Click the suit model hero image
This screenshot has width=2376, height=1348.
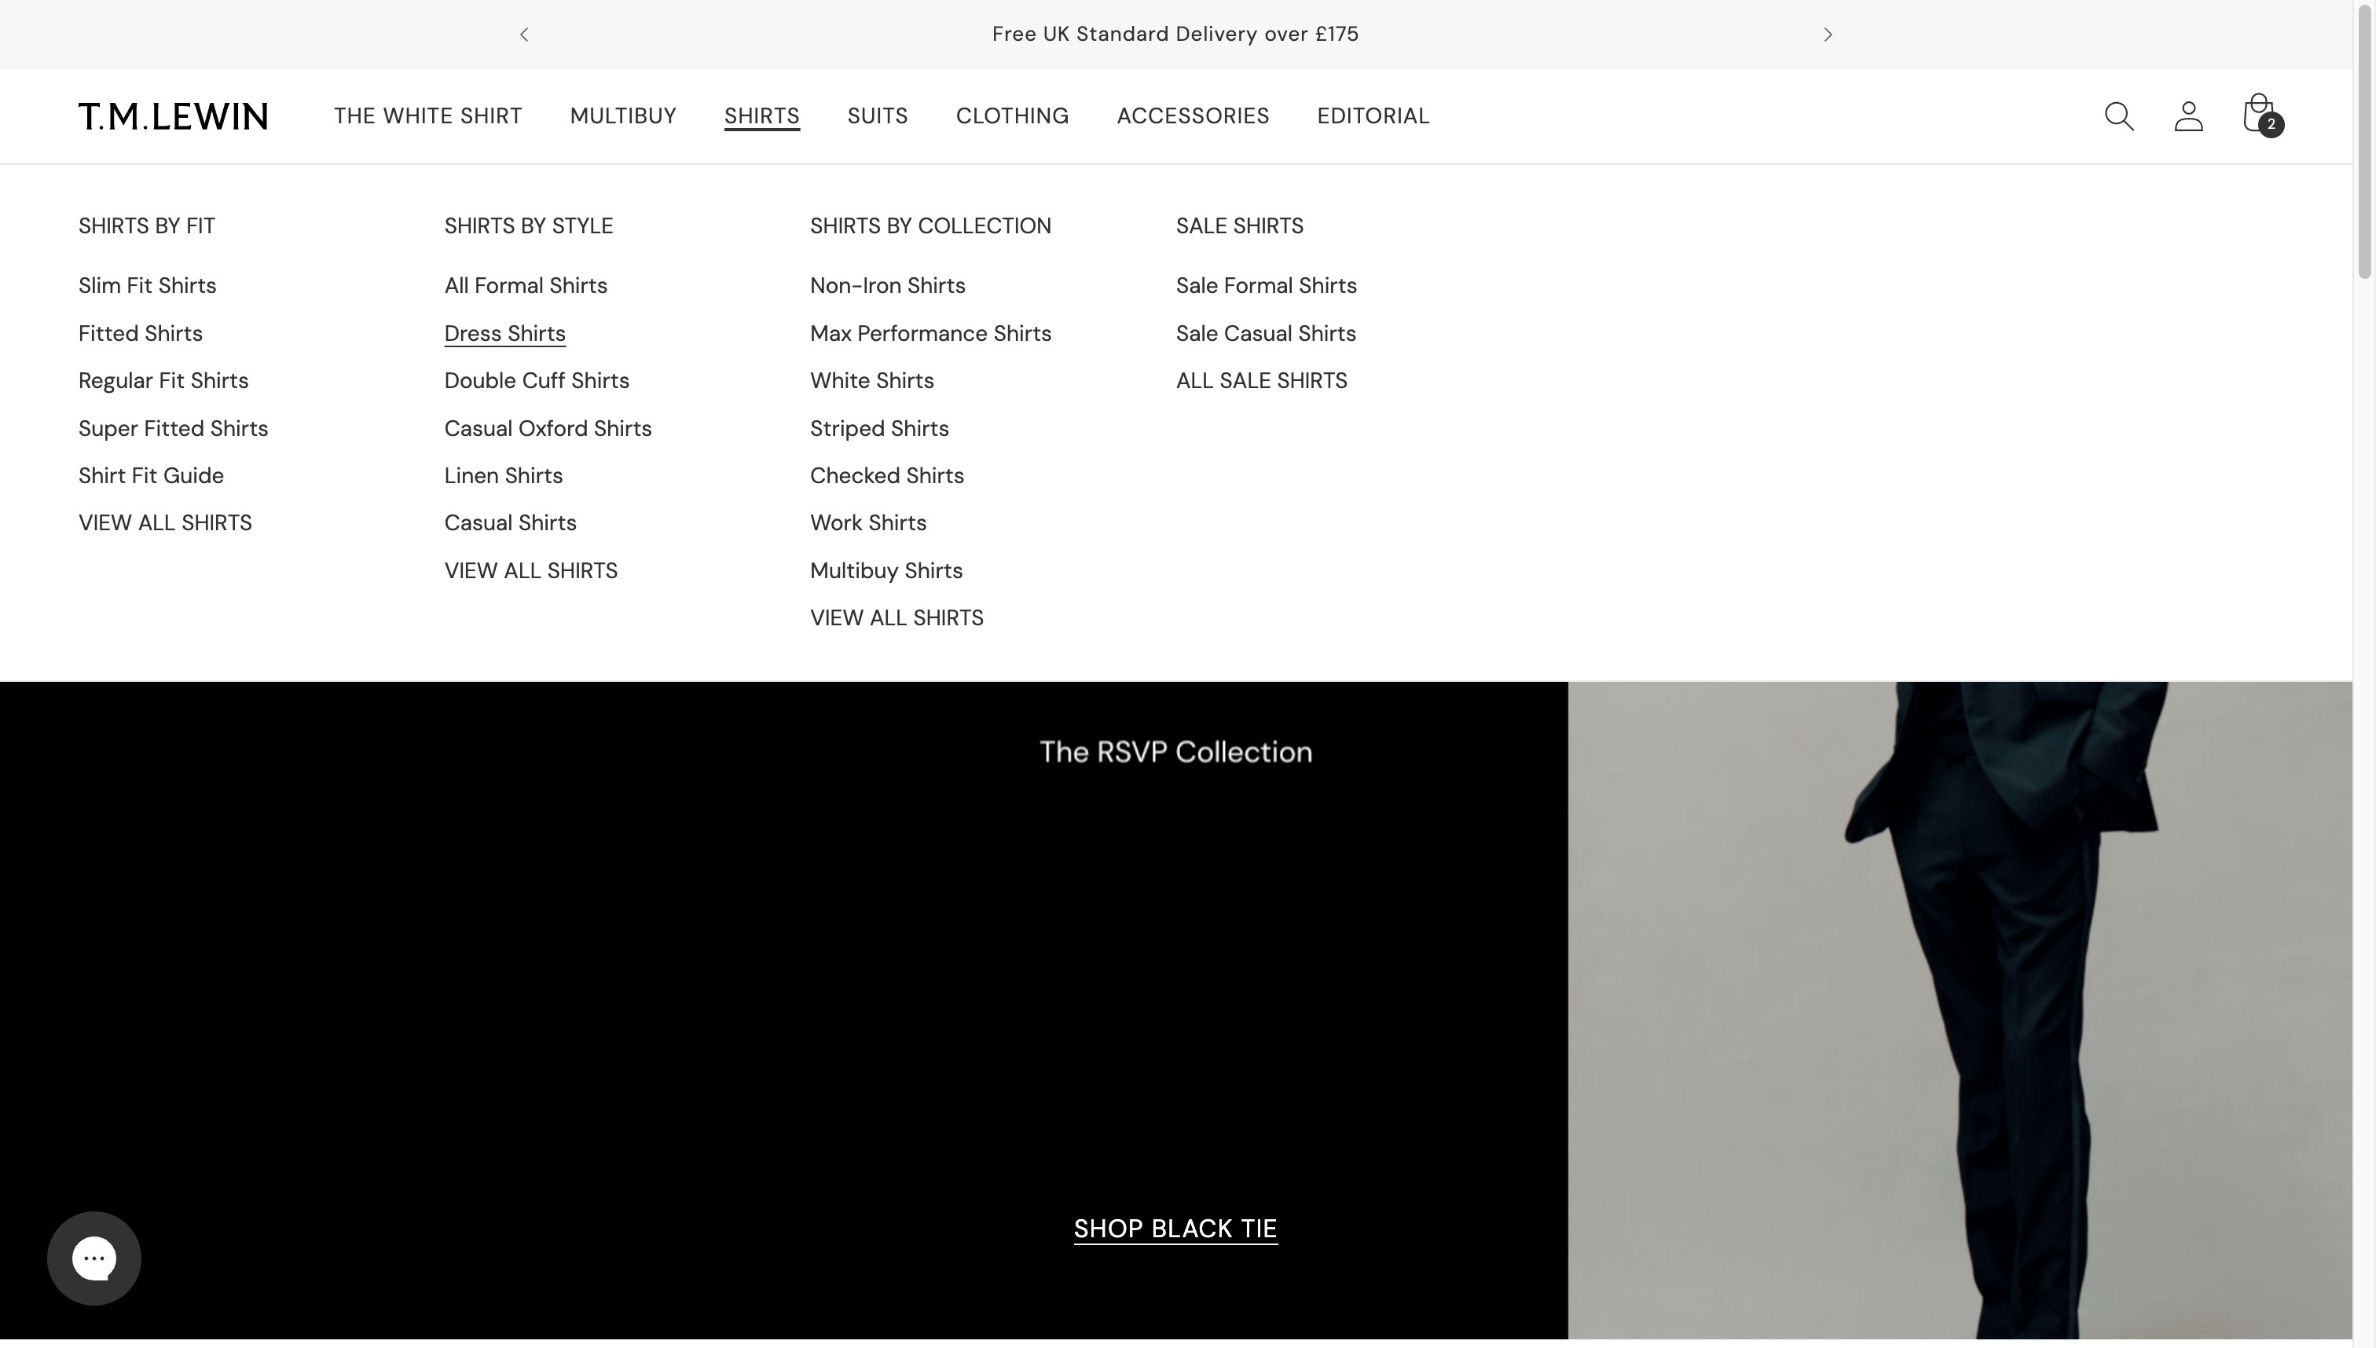1959,1009
